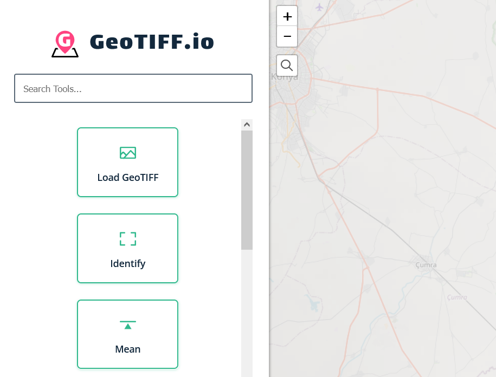496x377 pixels.
Task: Click the zoom in plus control
Action: pos(287,16)
